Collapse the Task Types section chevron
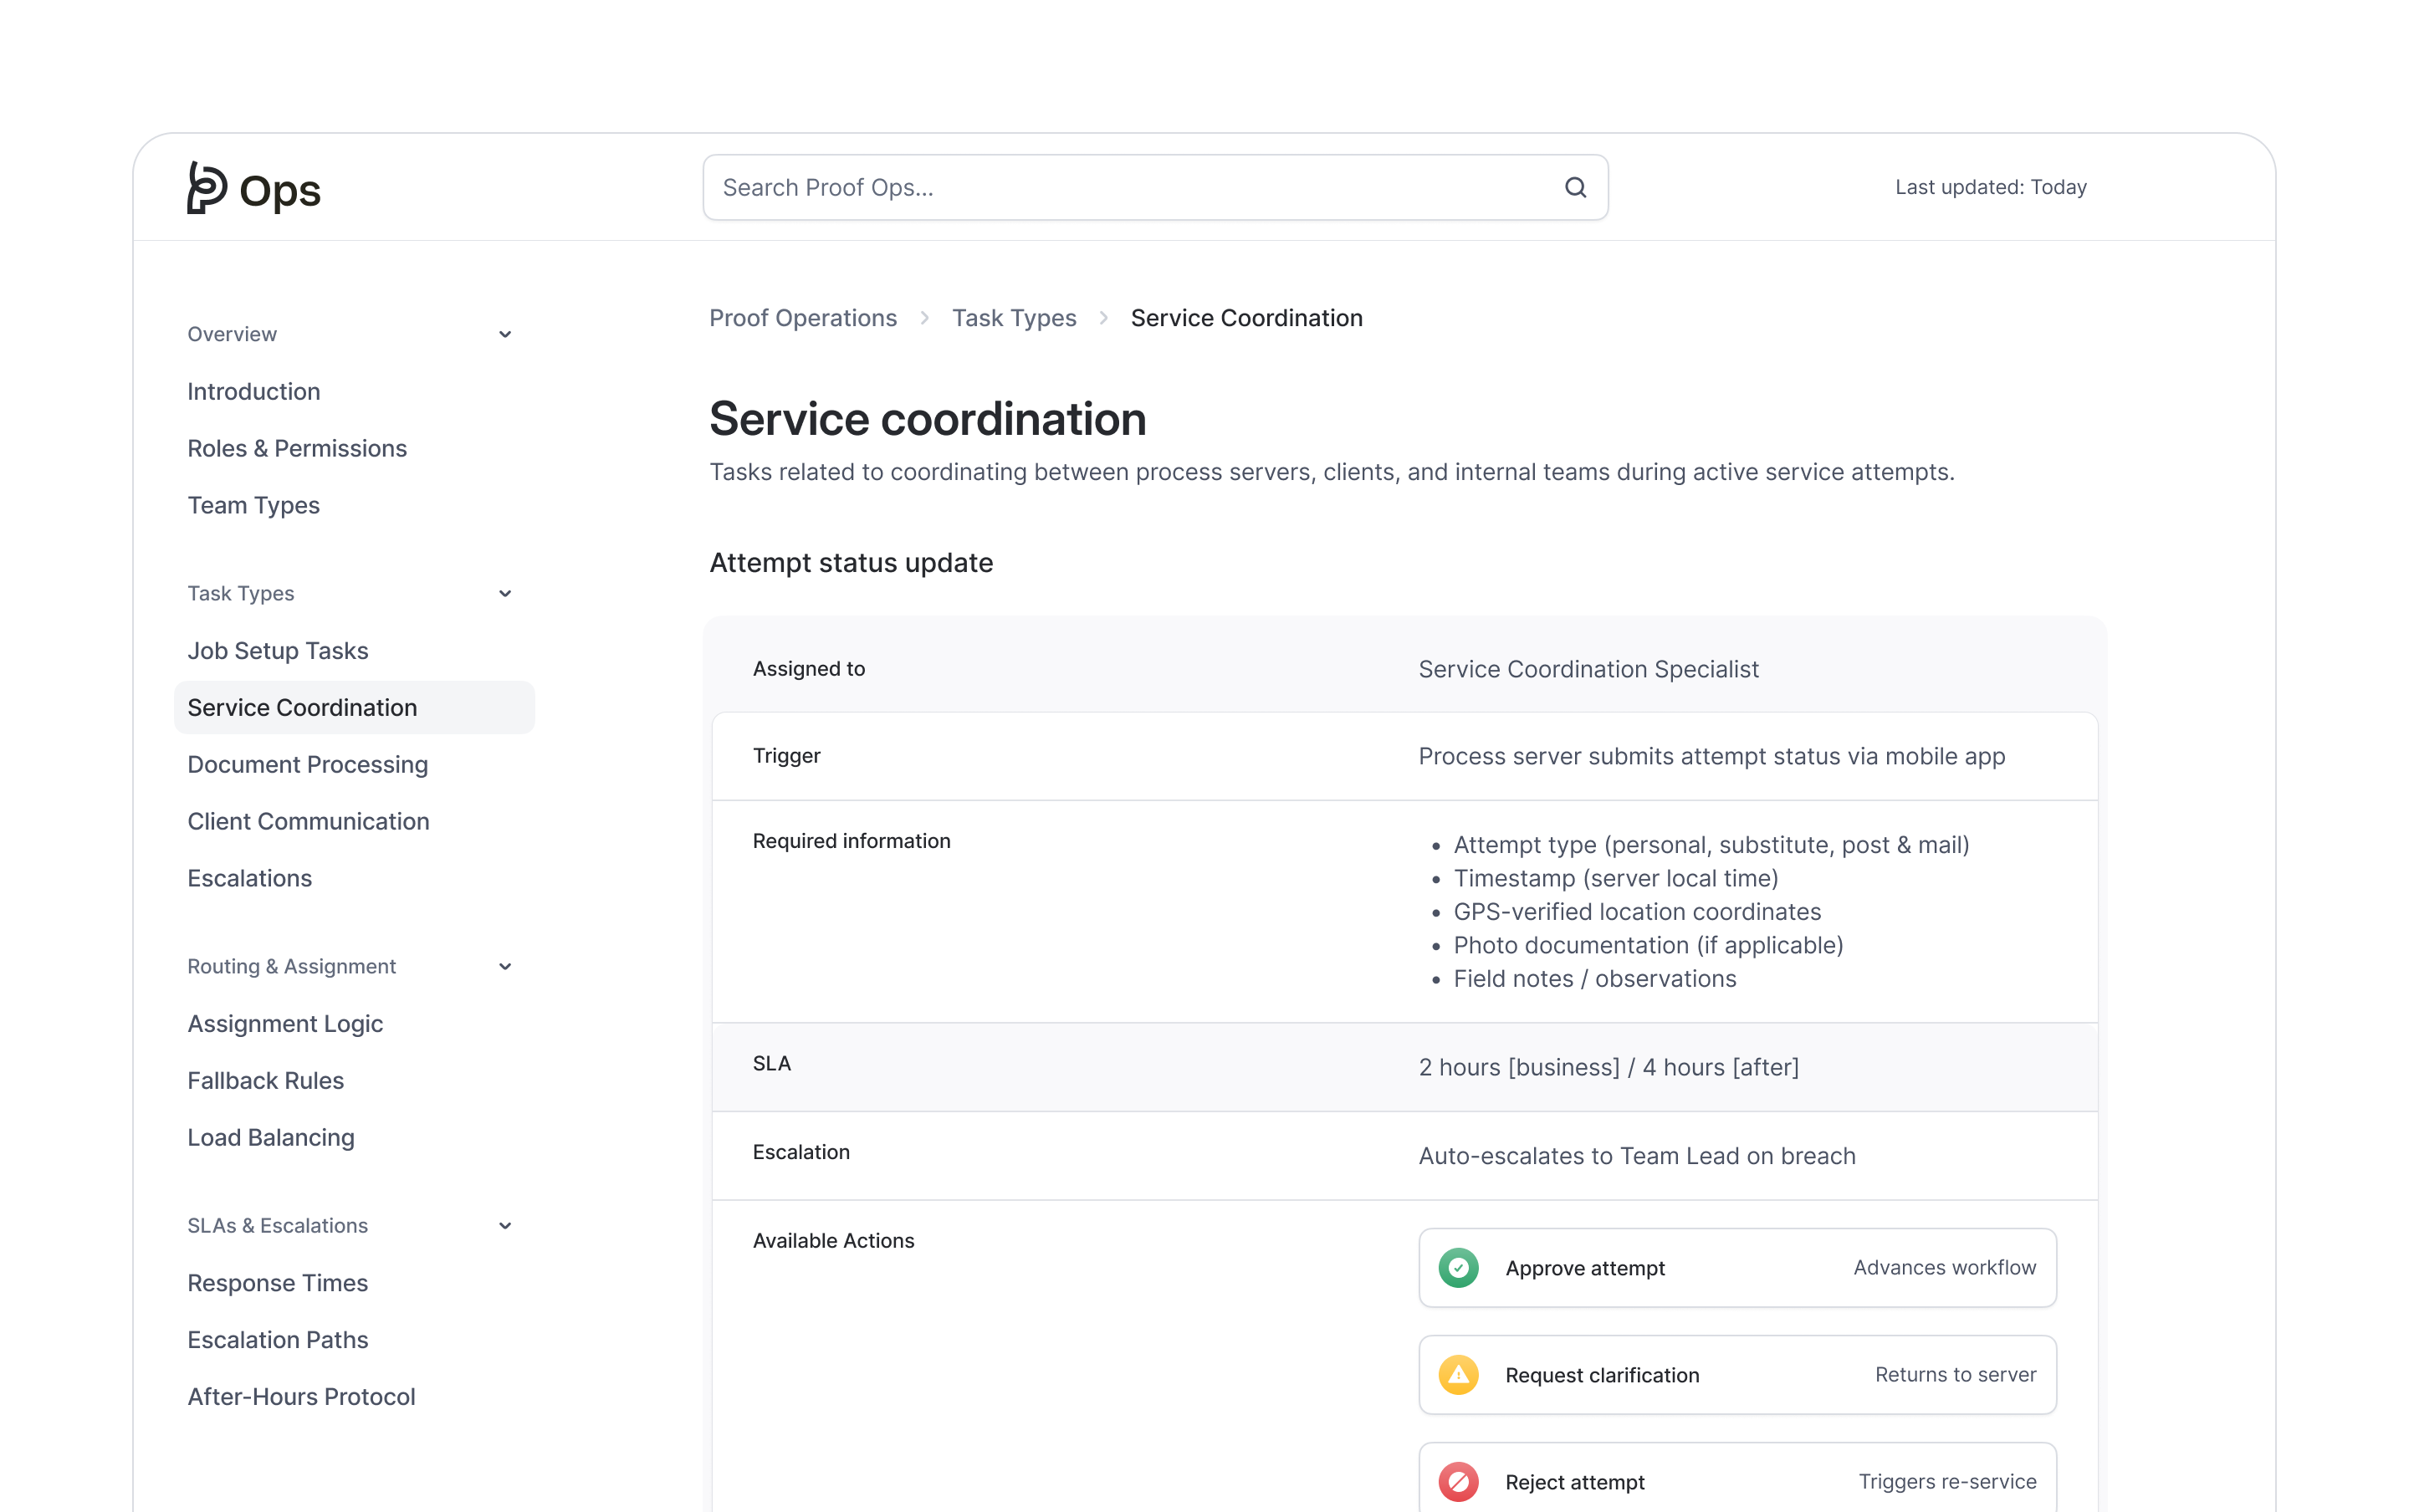Image resolution: width=2409 pixels, height=1512 pixels. 505,593
